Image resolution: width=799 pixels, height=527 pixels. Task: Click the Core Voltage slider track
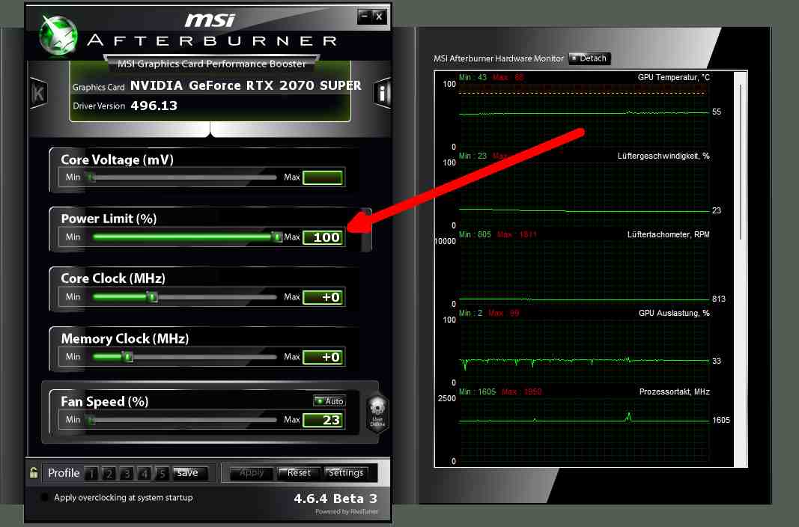tap(184, 177)
